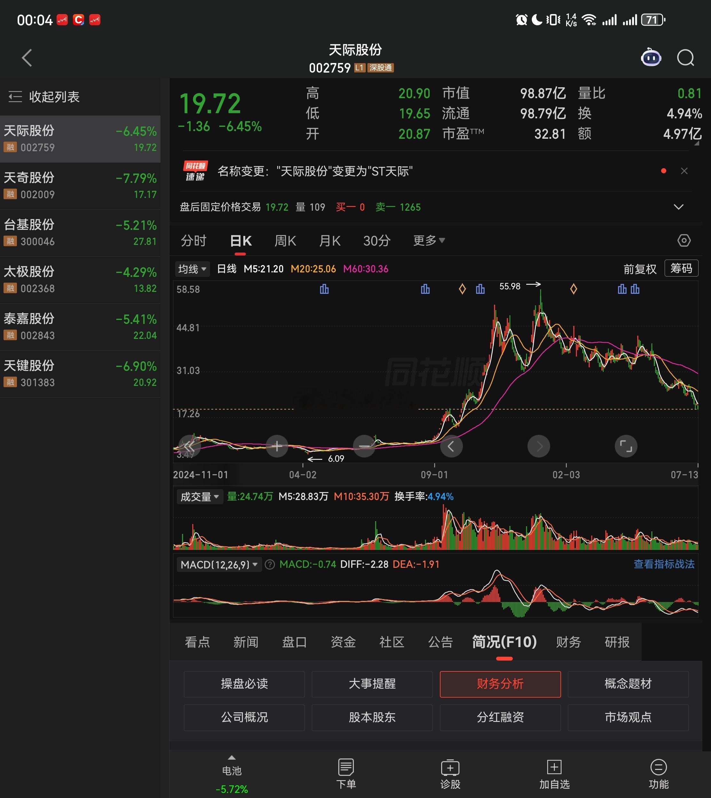Select 天键股份 in the stock list
The image size is (711, 798).
click(80, 374)
